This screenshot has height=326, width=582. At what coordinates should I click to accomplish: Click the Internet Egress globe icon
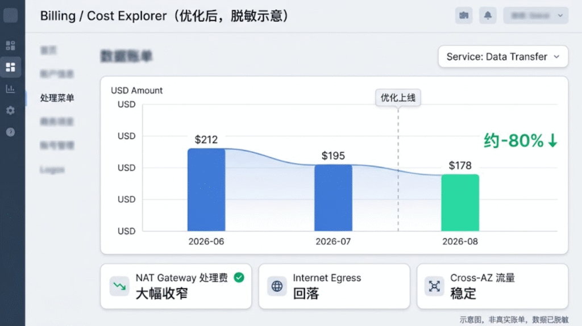click(277, 286)
